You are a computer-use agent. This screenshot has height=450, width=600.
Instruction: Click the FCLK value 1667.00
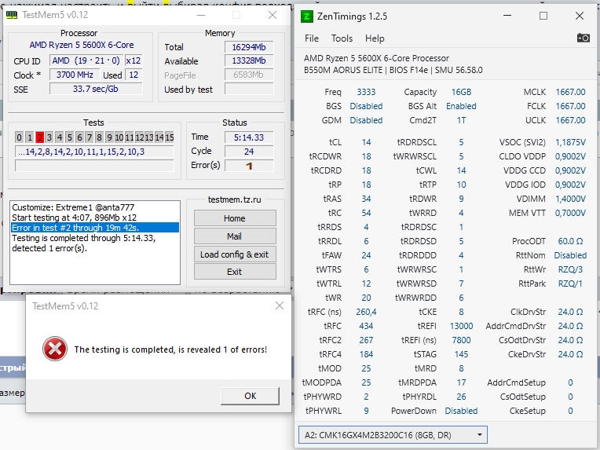pos(570,106)
